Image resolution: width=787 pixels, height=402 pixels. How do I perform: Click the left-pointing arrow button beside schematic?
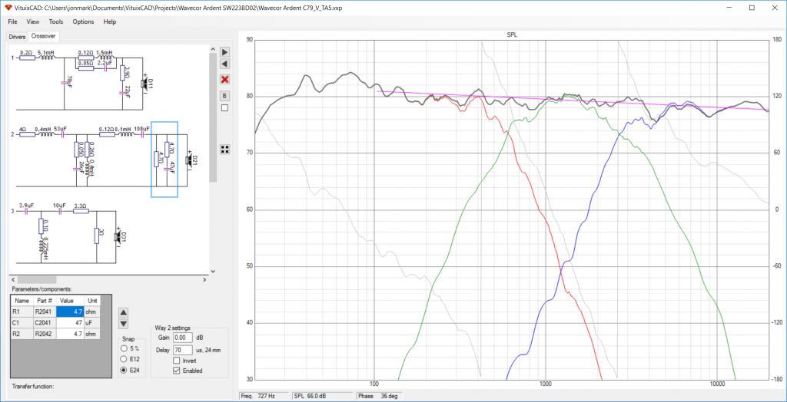[225, 64]
